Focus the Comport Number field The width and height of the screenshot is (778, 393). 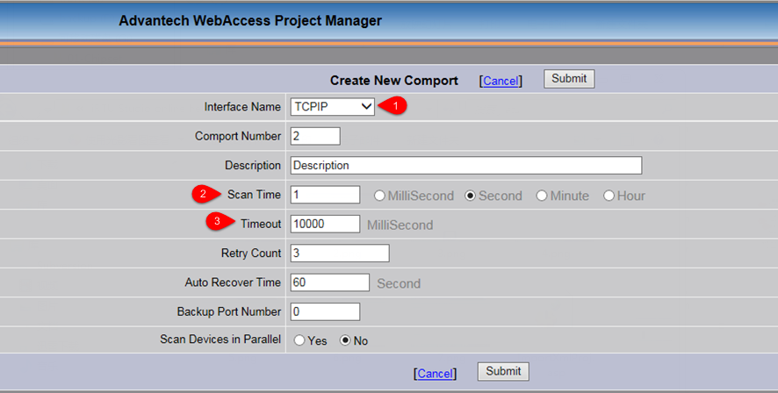[x=314, y=136]
